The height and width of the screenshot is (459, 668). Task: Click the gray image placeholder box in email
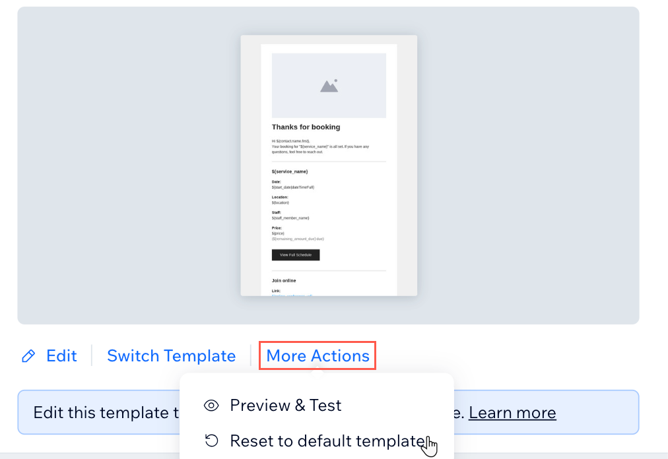(x=329, y=86)
